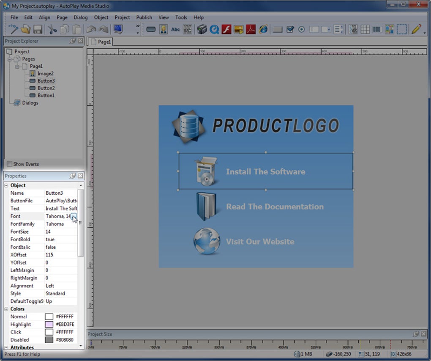Insert a Flash object from toolbar
431x361 pixels.
(226, 29)
